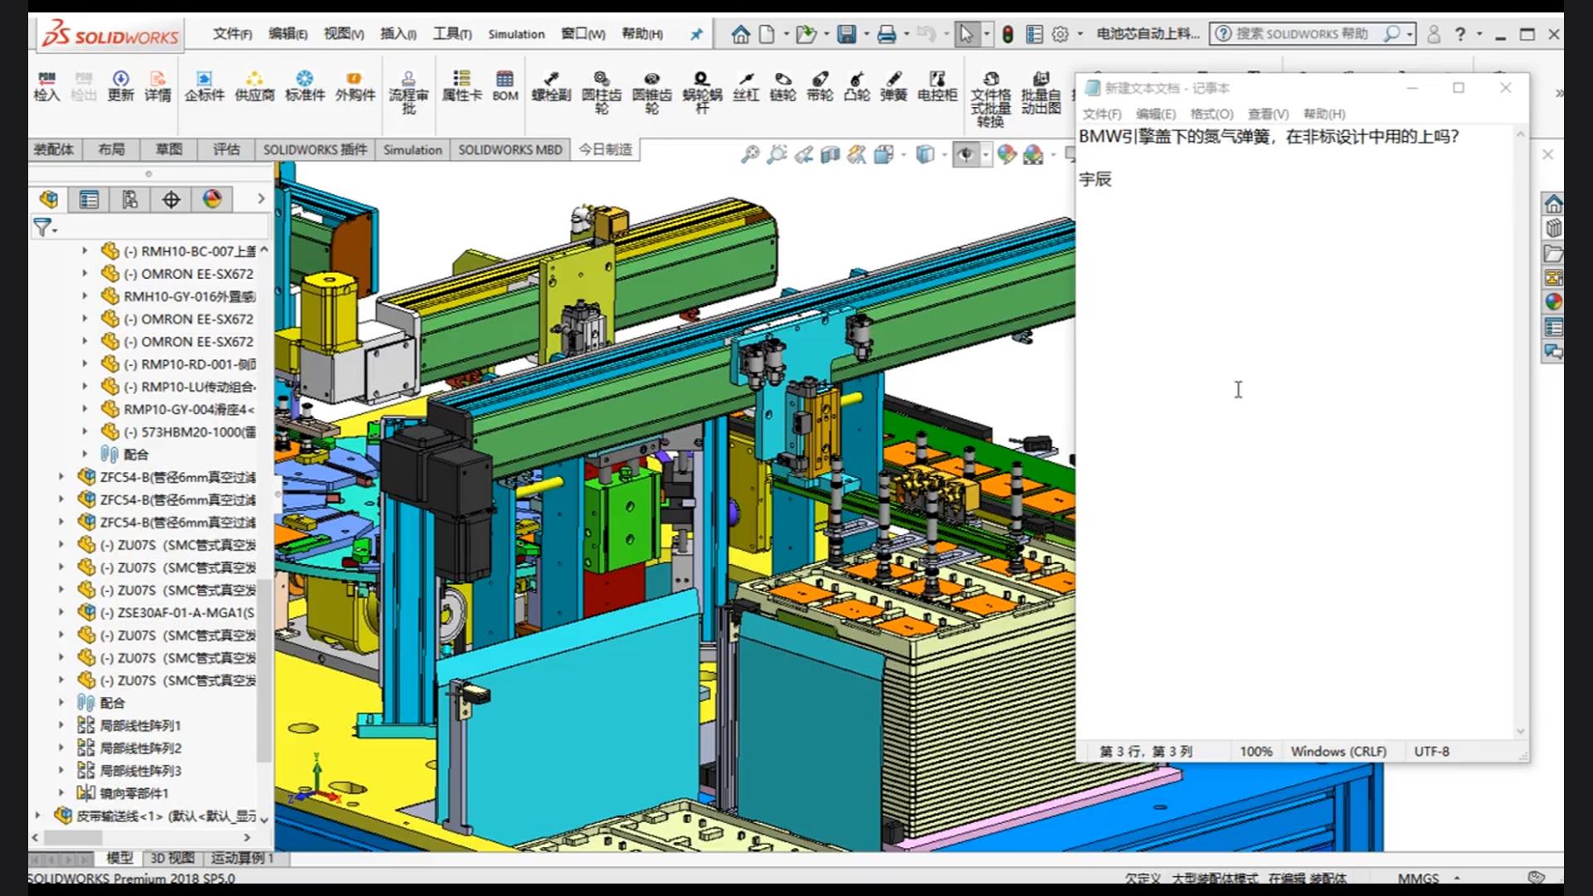
Task: Select the 圆锥齿轮 bevel gear tool
Action: click(x=652, y=92)
